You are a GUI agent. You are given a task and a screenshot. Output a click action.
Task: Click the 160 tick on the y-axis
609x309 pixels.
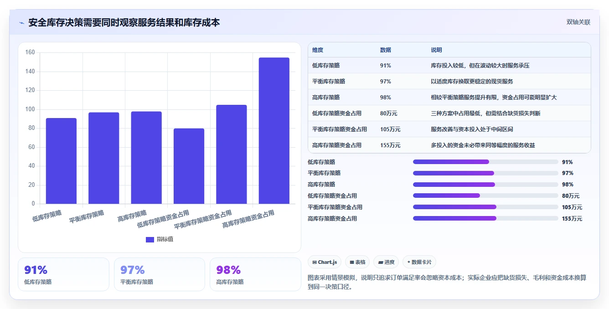pos(30,52)
